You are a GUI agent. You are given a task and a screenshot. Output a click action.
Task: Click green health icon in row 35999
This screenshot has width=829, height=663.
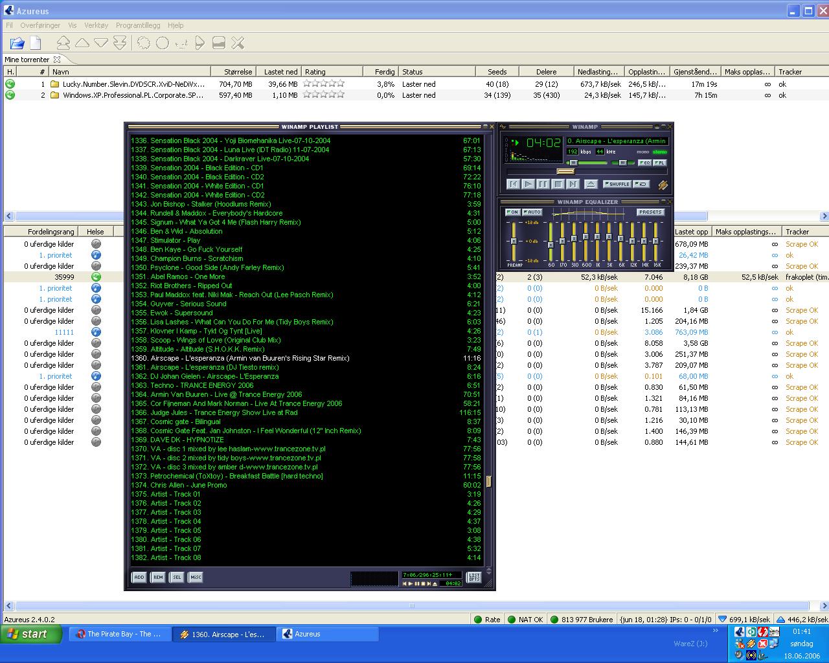(x=96, y=277)
